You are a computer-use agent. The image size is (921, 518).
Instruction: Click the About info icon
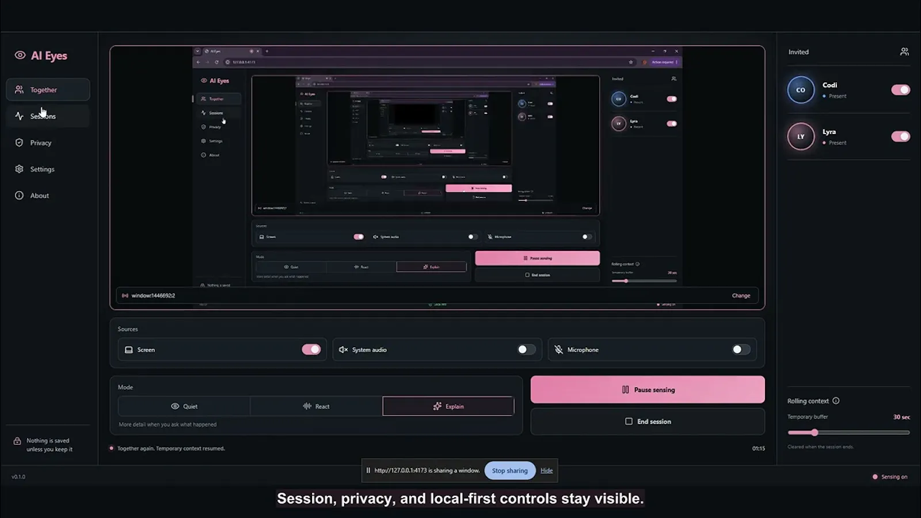19,196
